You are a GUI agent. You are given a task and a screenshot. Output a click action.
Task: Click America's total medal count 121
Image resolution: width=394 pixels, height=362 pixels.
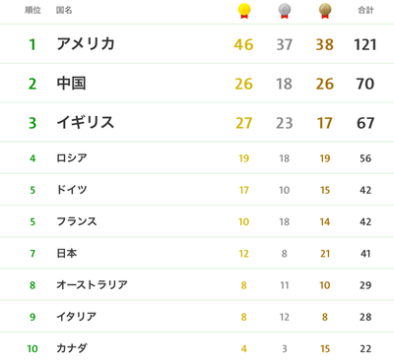click(x=365, y=44)
